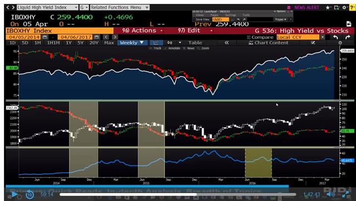The image size is (356, 201).
Task: Activate the Zoom chart tool
Action: tap(204, 48)
